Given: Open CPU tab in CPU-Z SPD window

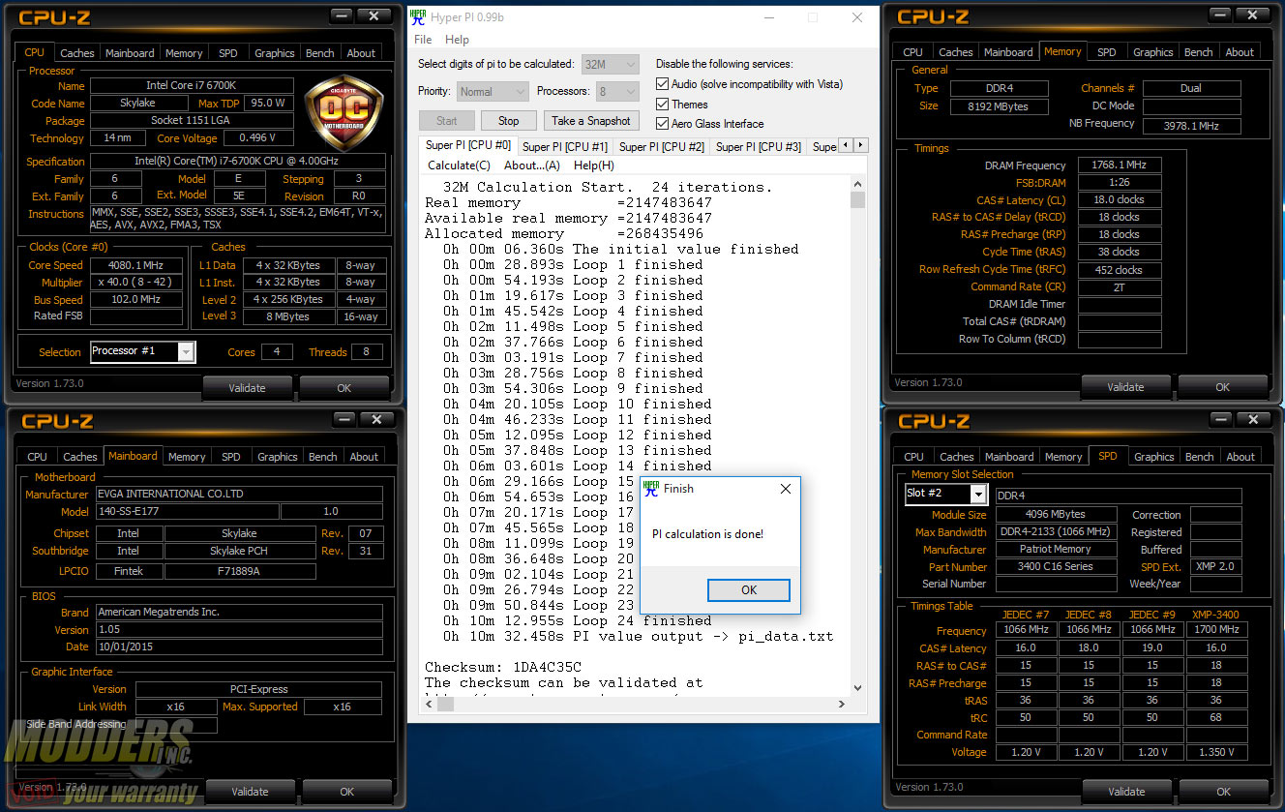Looking at the screenshot, I should pos(913,457).
